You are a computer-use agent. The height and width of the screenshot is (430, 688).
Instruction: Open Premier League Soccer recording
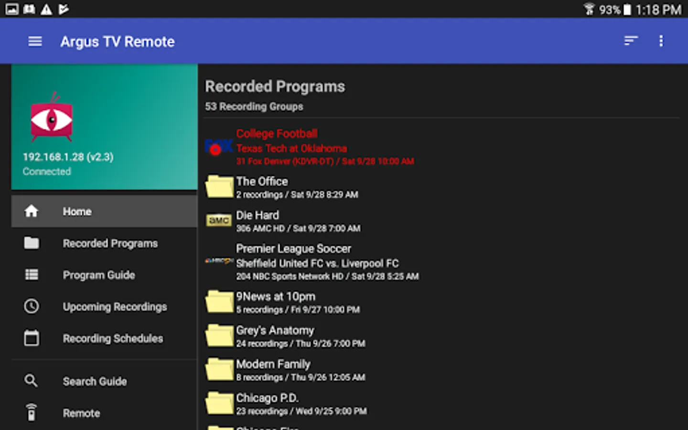click(442, 262)
